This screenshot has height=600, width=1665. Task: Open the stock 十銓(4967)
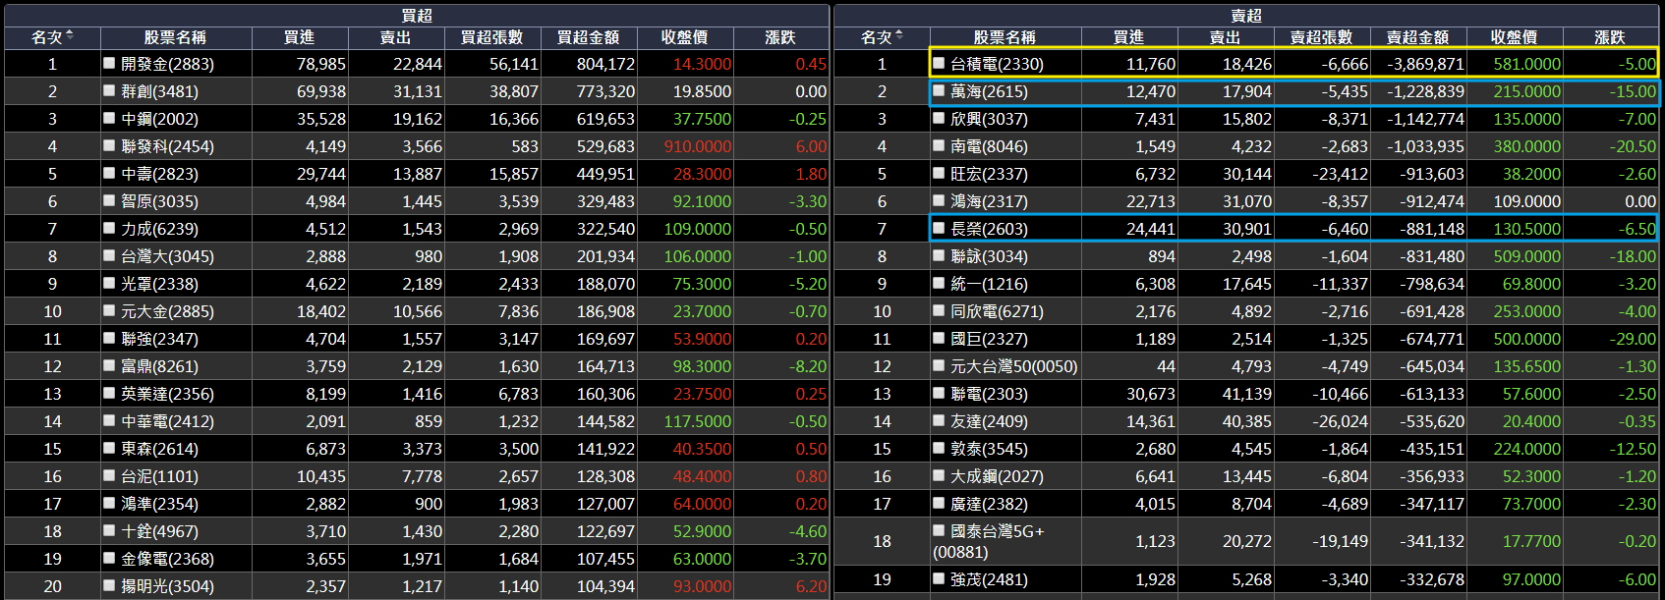click(x=159, y=531)
